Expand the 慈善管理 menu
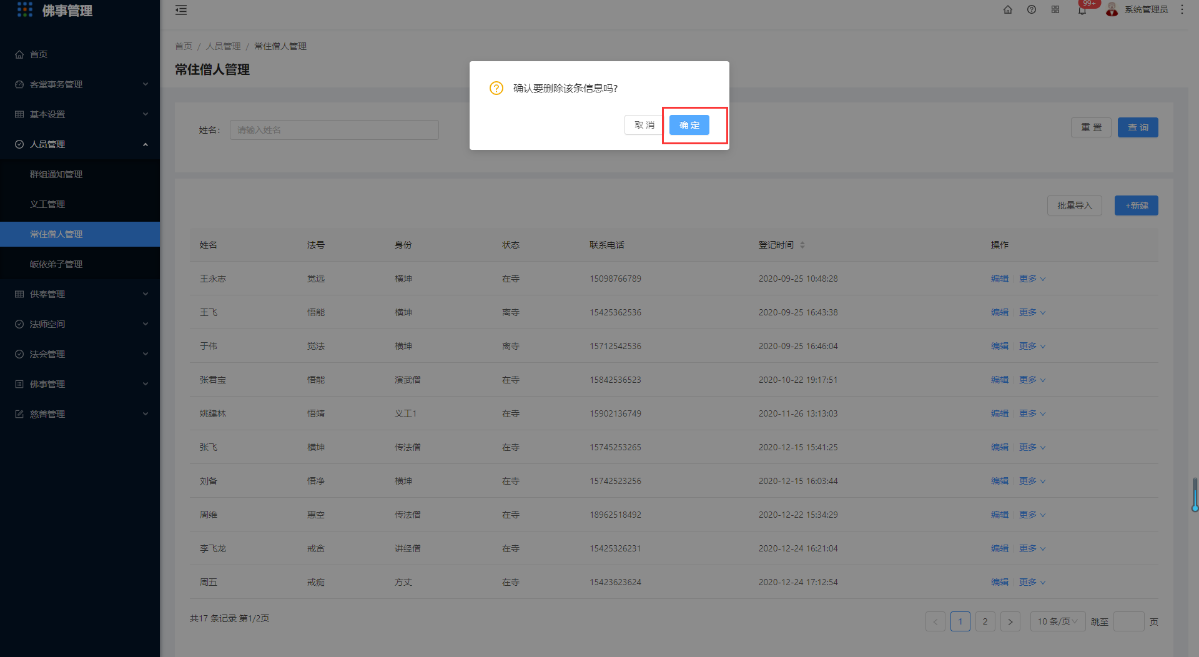This screenshot has height=657, width=1199. [x=146, y=414]
